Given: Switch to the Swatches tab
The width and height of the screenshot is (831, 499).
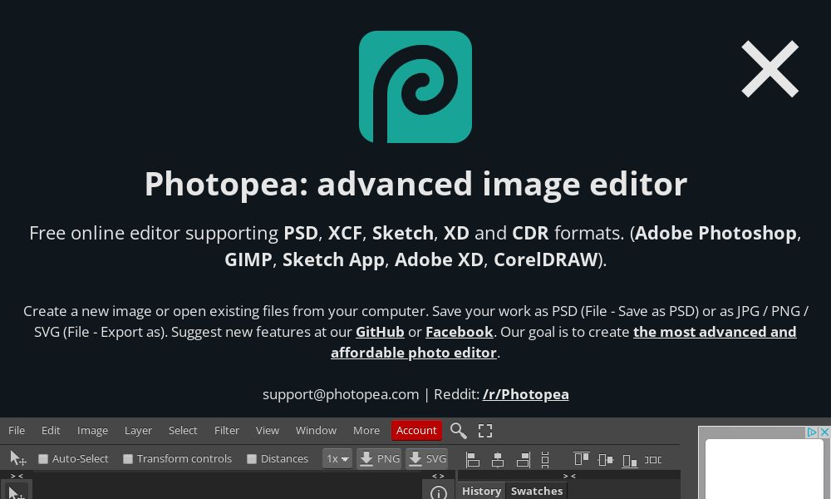Looking at the screenshot, I should [536, 491].
